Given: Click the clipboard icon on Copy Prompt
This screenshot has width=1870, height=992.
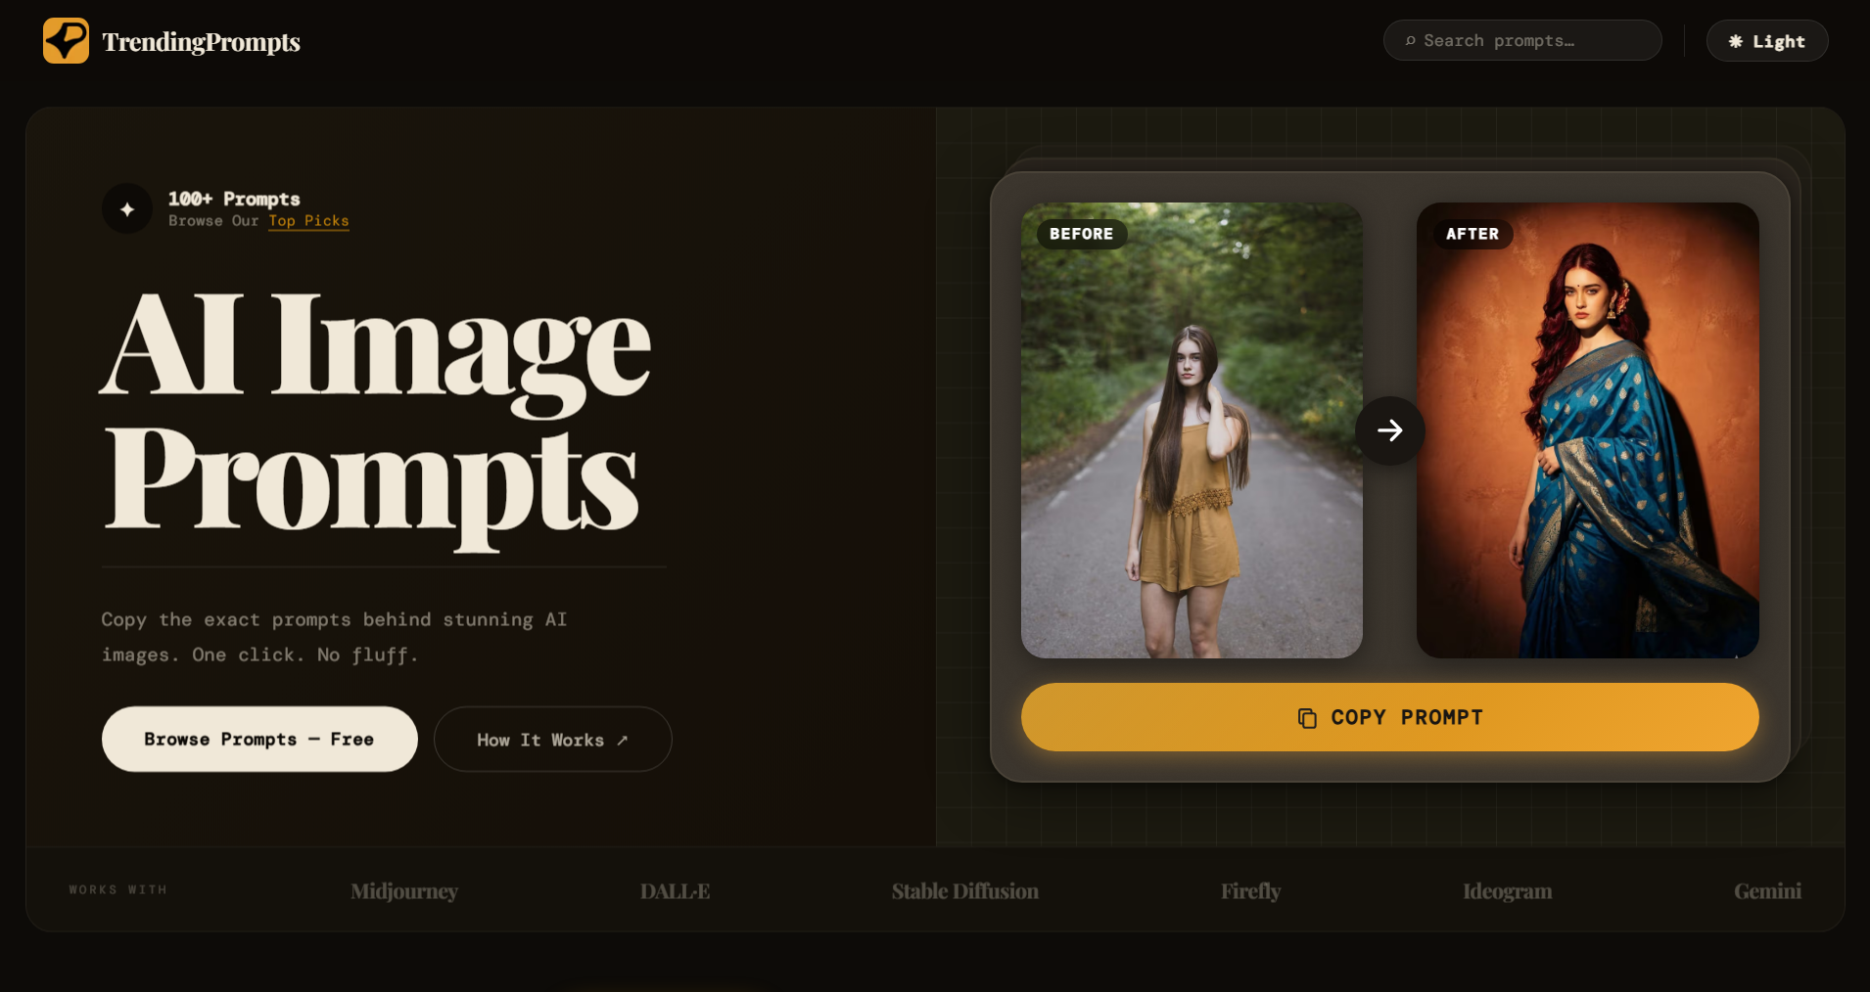Looking at the screenshot, I should click(x=1306, y=717).
